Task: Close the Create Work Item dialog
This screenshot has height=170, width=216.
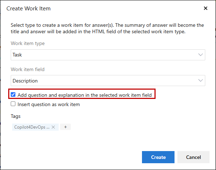Action: coord(206,8)
